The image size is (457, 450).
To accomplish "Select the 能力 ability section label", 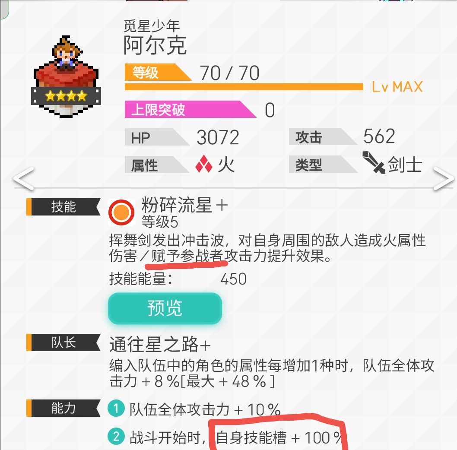I will point(63,408).
